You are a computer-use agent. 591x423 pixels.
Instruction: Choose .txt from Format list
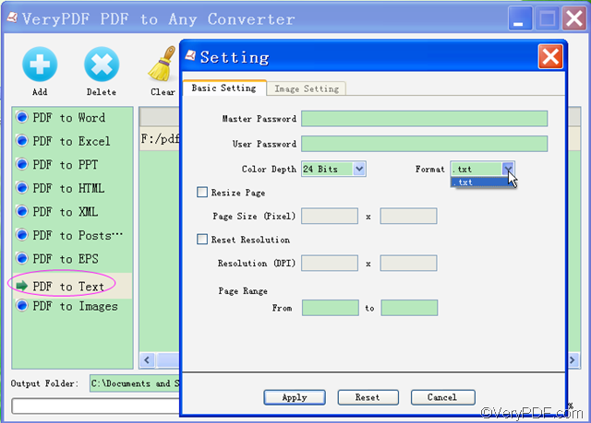point(479,182)
